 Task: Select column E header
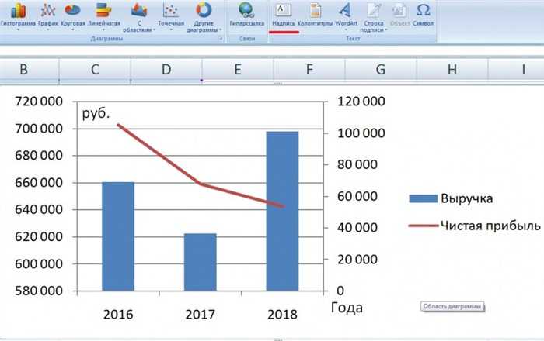(x=238, y=71)
